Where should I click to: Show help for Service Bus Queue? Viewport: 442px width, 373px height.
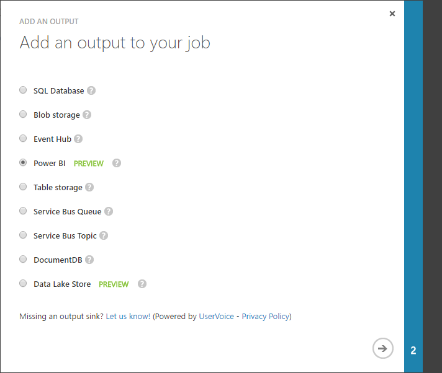(x=109, y=211)
